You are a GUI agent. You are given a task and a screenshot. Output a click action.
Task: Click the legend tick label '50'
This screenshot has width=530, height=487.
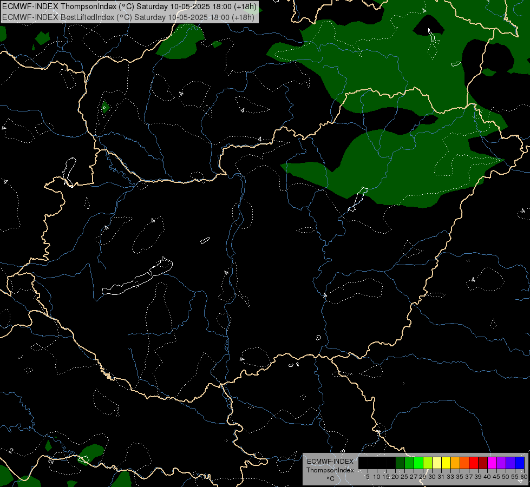pos(506,477)
